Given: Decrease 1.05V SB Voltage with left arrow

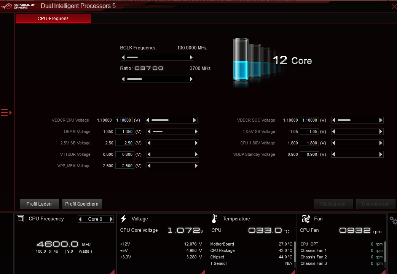Looking at the screenshot, I should 333,131.
